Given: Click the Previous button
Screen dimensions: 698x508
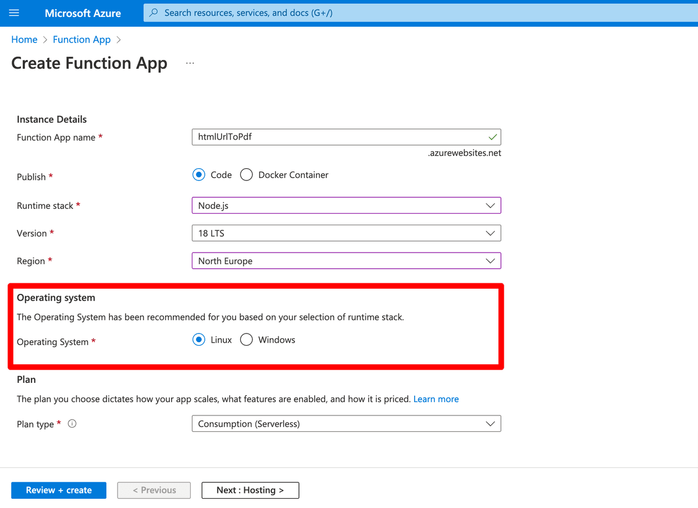Looking at the screenshot, I should [x=154, y=490].
